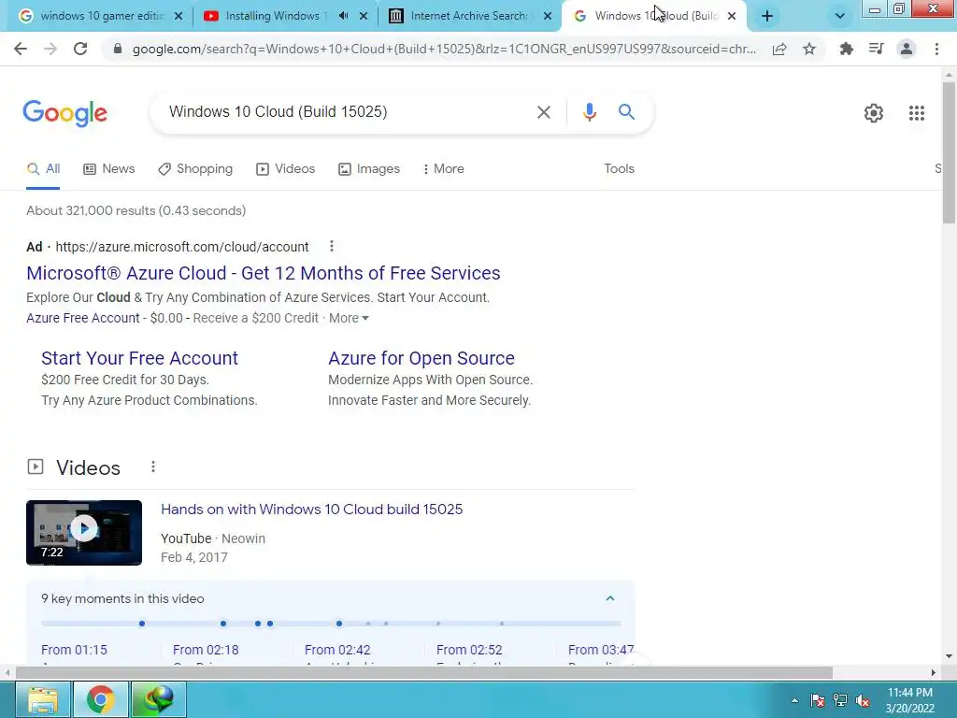The height and width of the screenshot is (718, 957).
Task: Open Chrome profile avatar
Action: [x=907, y=49]
